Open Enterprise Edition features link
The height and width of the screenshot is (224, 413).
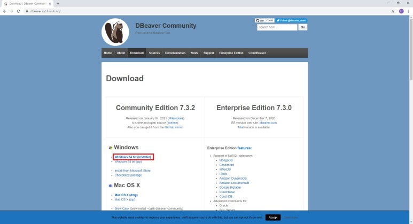pyautogui.click(x=244, y=148)
